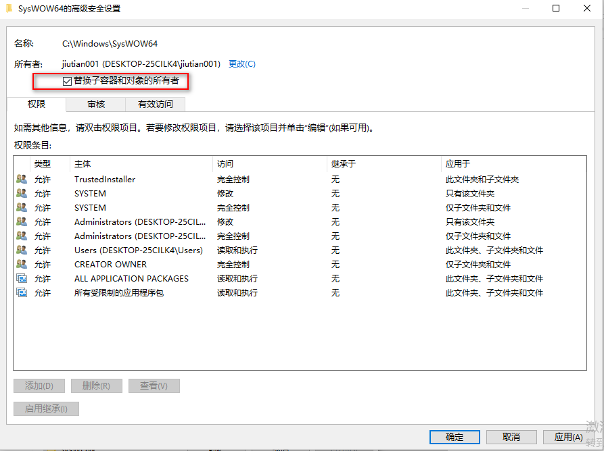Sort by the 继承于 column header
Viewport: 604px width, 451px height.
point(384,164)
